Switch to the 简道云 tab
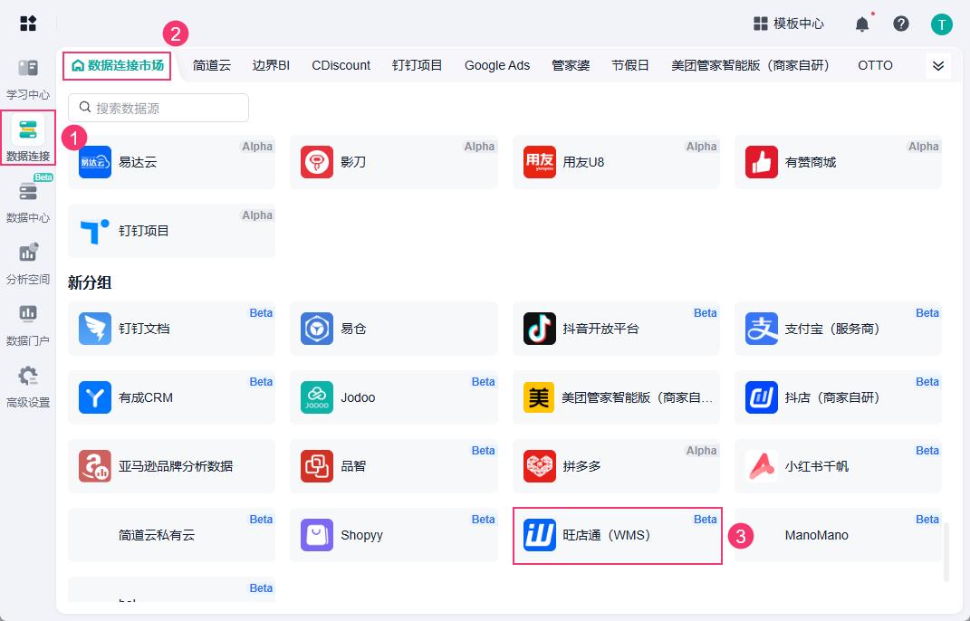The width and height of the screenshot is (970, 621). [212, 65]
